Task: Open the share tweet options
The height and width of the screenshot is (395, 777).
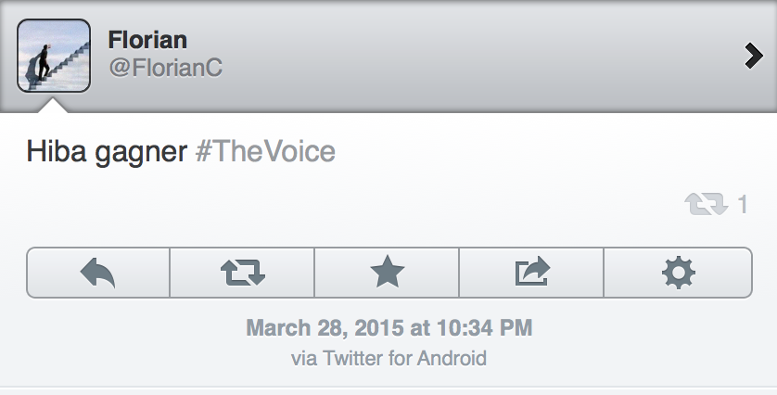Action: click(531, 272)
